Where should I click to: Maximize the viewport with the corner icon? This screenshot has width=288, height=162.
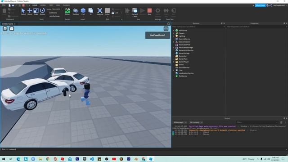[x=168, y=24]
